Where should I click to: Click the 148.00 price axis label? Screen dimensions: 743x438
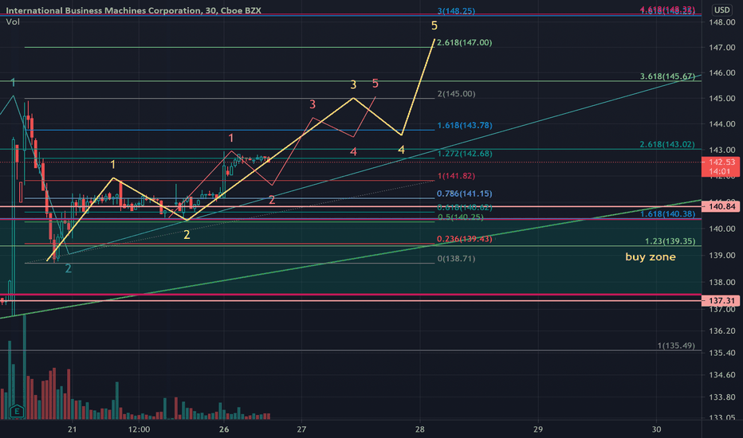click(722, 22)
